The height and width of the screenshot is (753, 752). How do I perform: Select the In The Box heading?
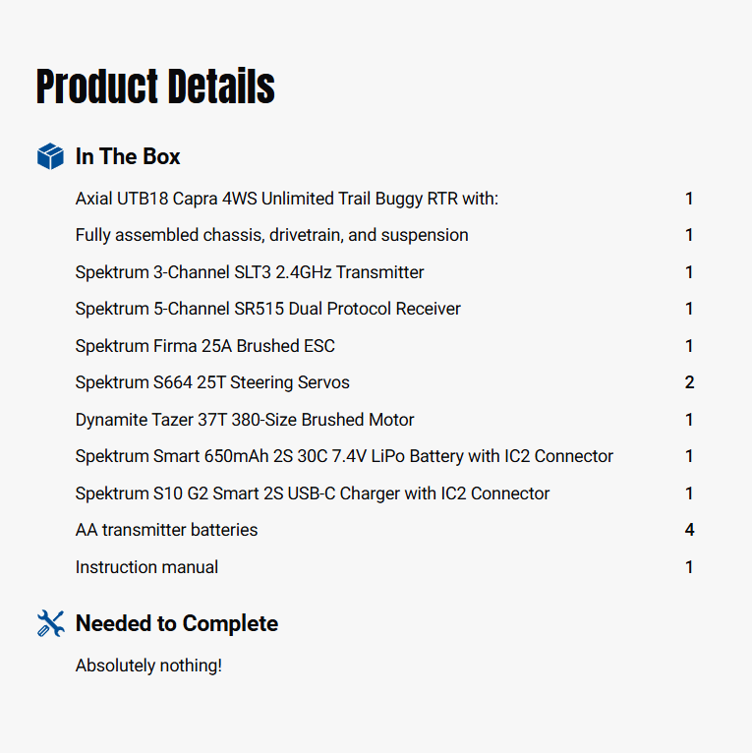click(x=128, y=156)
